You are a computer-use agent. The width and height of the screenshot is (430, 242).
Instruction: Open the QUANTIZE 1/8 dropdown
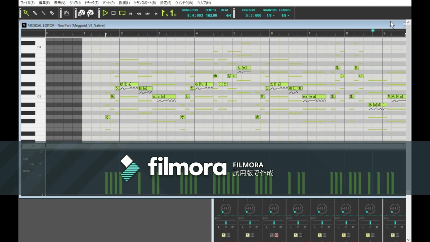click(270, 15)
